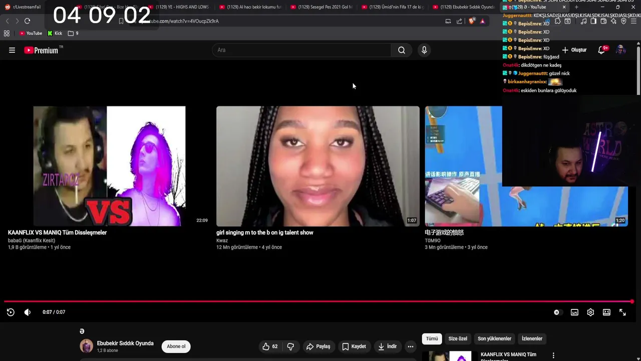The width and height of the screenshot is (641, 361).
Task: Play KAANFLIX VS MANIQ endscreen thumbnail
Action: pyautogui.click(x=109, y=166)
